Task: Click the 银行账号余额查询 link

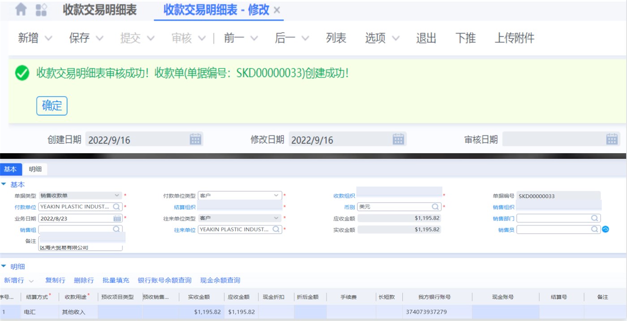Action: point(164,280)
